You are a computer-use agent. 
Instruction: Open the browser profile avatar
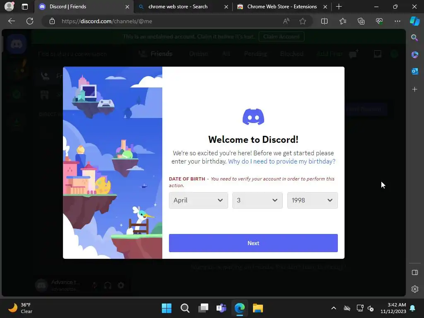pyautogui.click(x=10, y=7)
